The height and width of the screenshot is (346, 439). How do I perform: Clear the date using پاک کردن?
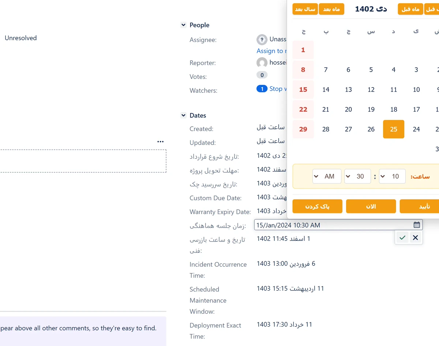(x=317, y=206)
